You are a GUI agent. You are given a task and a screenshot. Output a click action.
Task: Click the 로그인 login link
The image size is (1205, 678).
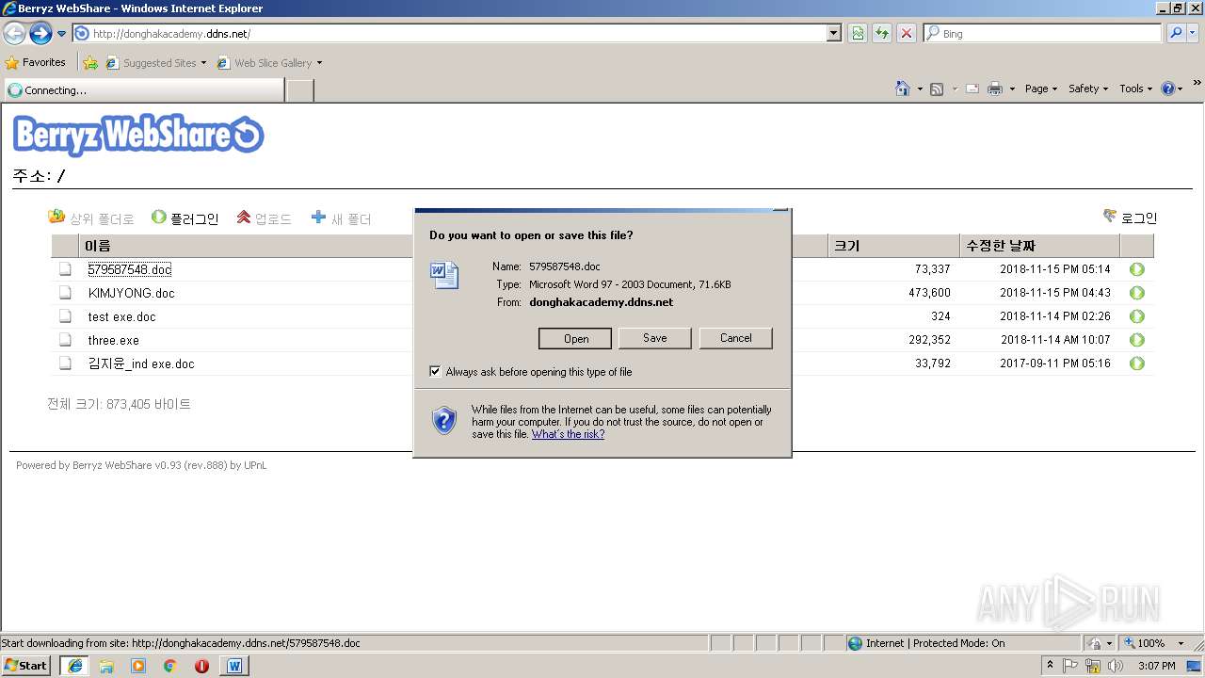click(x=1130, y=218)
